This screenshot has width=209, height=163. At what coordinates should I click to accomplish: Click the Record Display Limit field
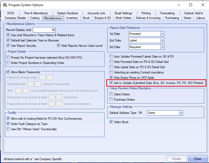[x=44, y=30]
